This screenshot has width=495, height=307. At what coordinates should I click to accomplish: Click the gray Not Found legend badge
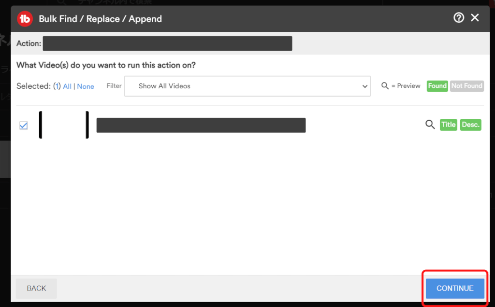[467, 86]
